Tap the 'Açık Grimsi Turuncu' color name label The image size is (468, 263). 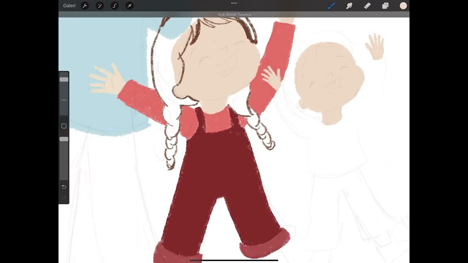[234, 14]
